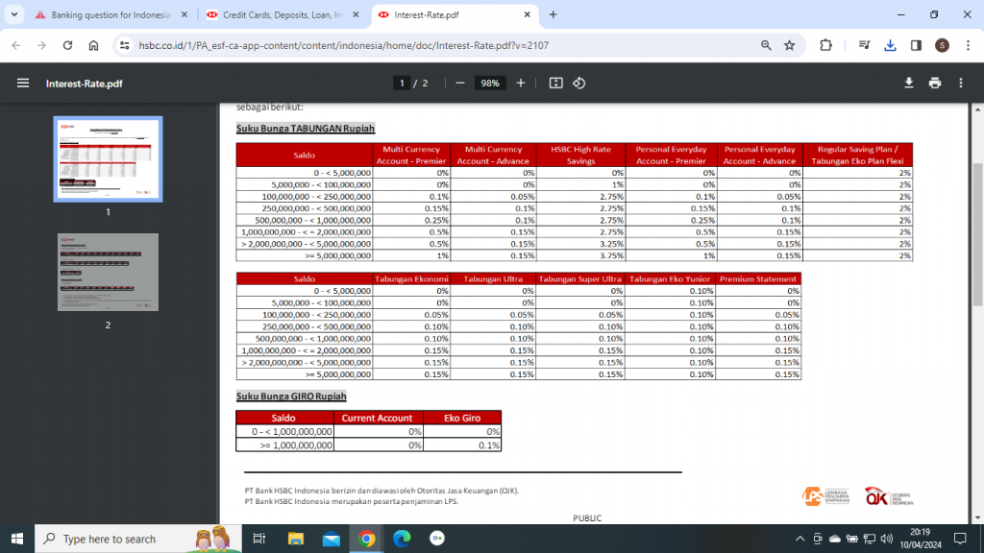Click the 'Tabungan Super Ultra' column header
The height and width of the screenshot is (553, 984).
coord(579,279)
